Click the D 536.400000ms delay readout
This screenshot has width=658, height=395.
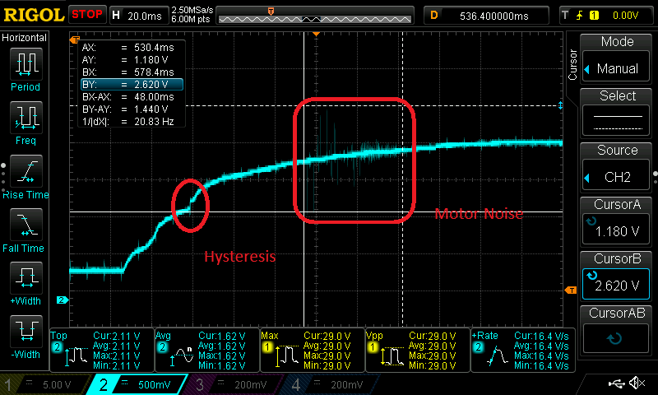click(486, 16)
